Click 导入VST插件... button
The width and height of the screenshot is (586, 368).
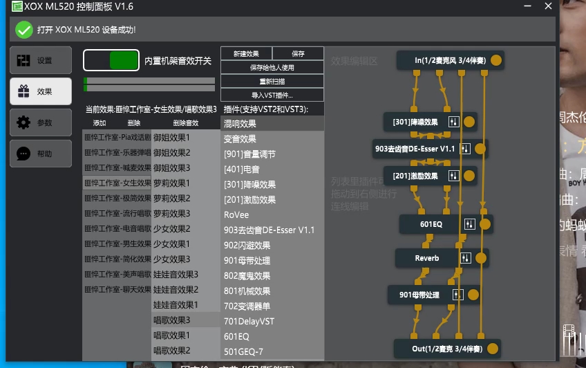[x=272, y=95]
